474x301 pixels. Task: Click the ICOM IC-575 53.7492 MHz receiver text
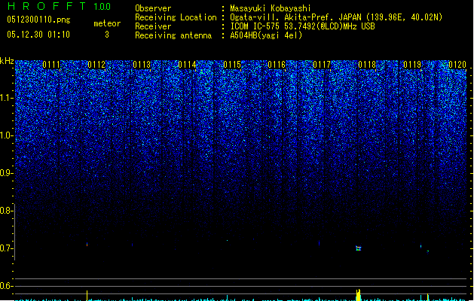[302, 26]
